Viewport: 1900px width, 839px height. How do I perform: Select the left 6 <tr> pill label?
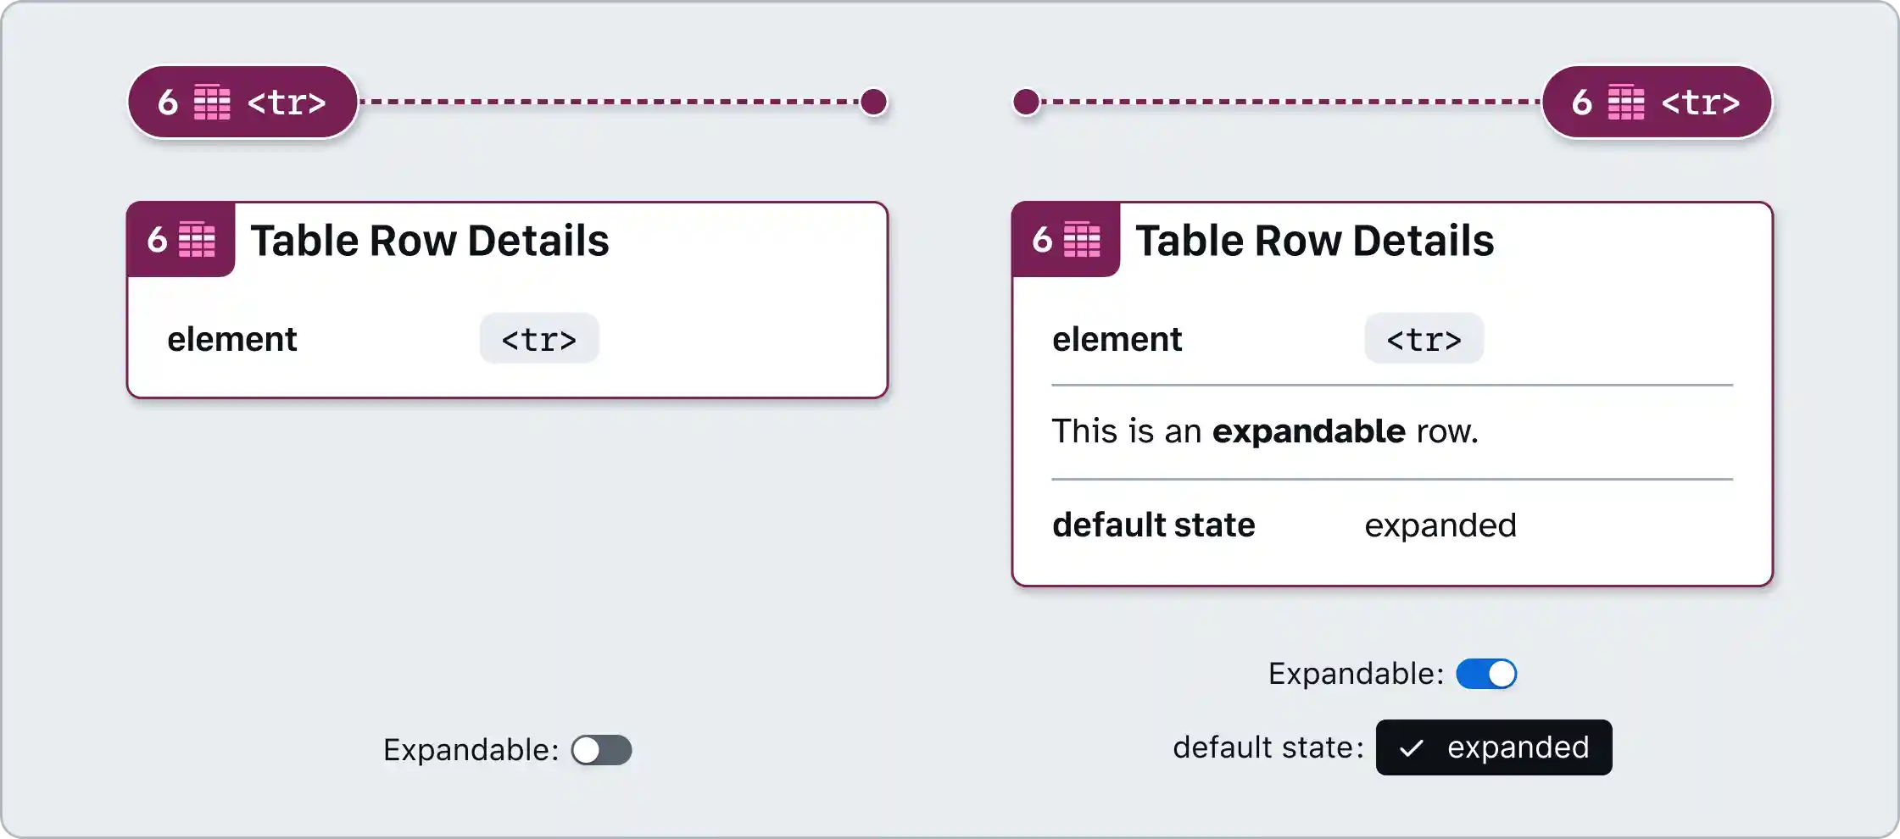coord(243,103)
